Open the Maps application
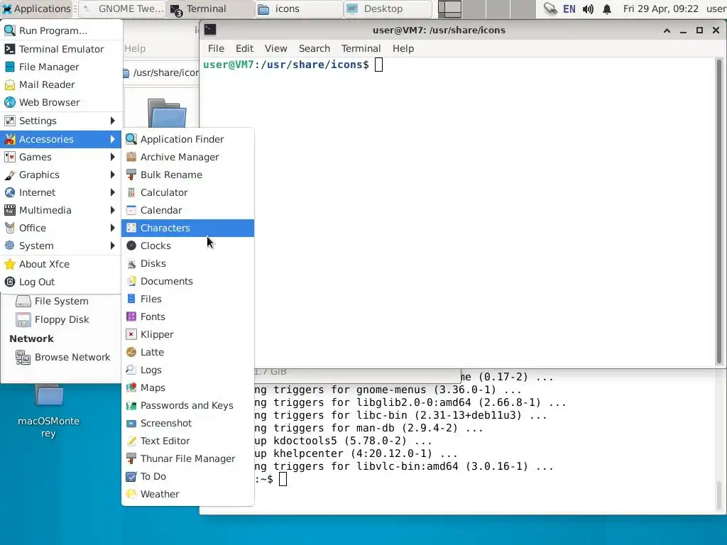The width and height of the screenshot is (727, 545). click(x=187, y=387)
